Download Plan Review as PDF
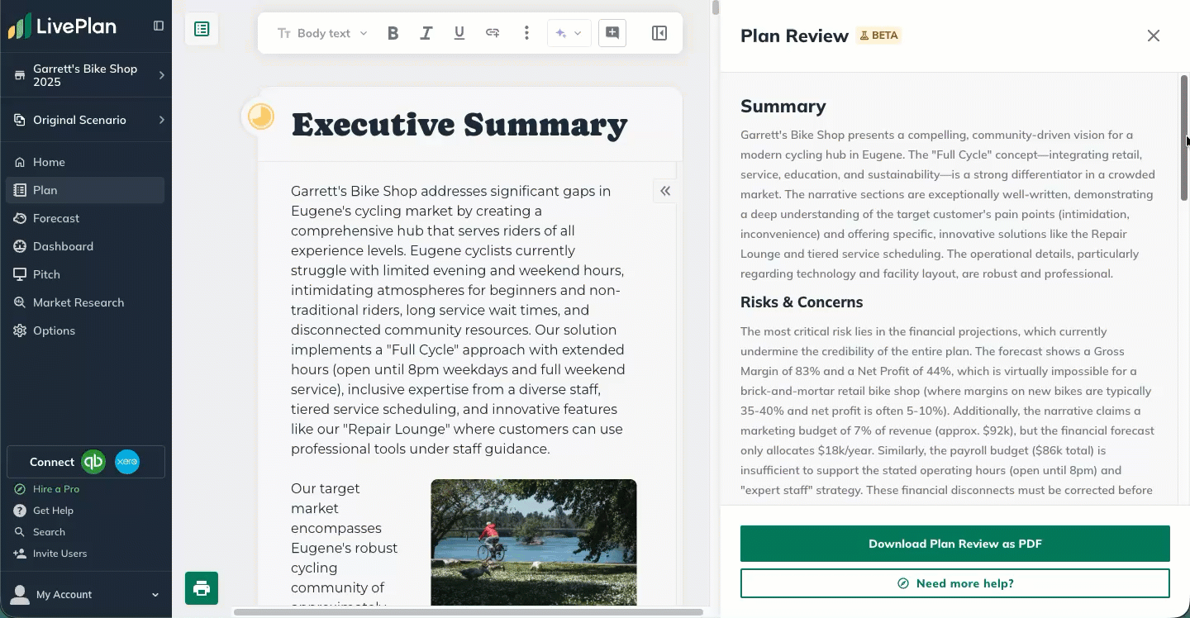The height and width of the screenshot is (618, 1190). click(x=954, y=543)
